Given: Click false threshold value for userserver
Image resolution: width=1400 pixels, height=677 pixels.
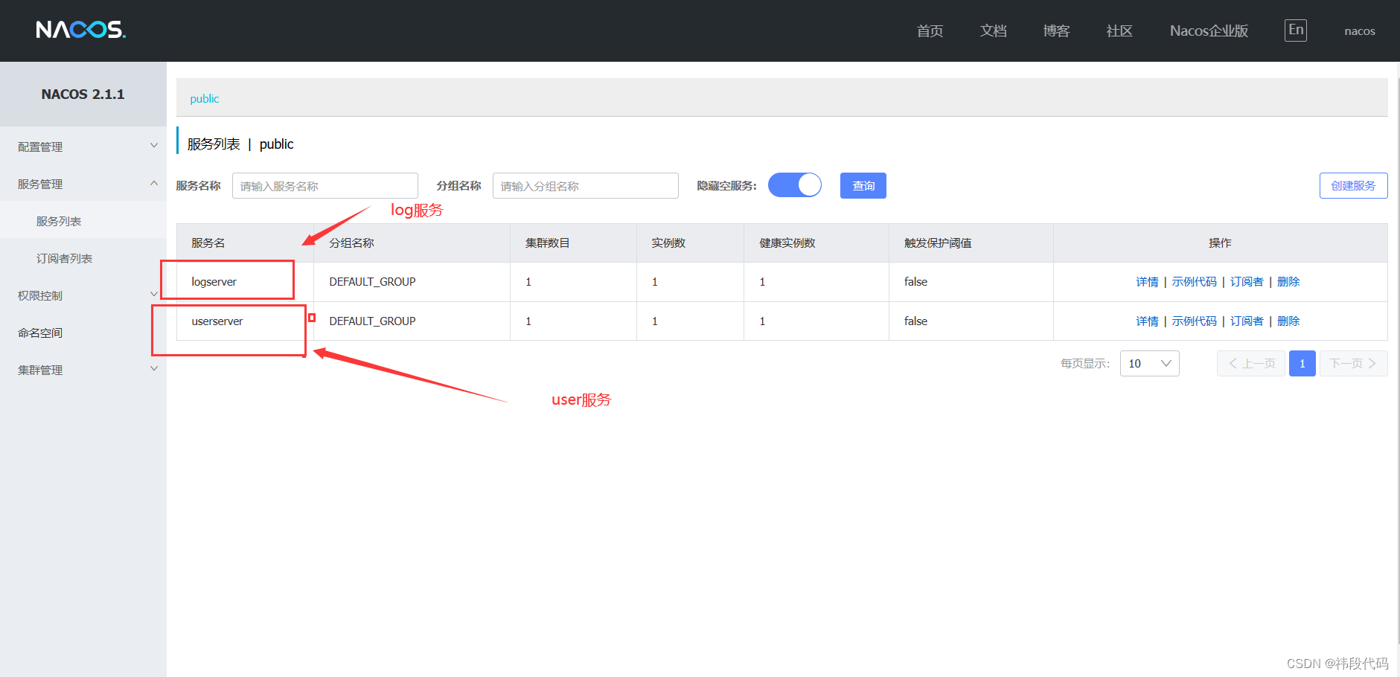Looking at the screenshot, I should 915,321.
